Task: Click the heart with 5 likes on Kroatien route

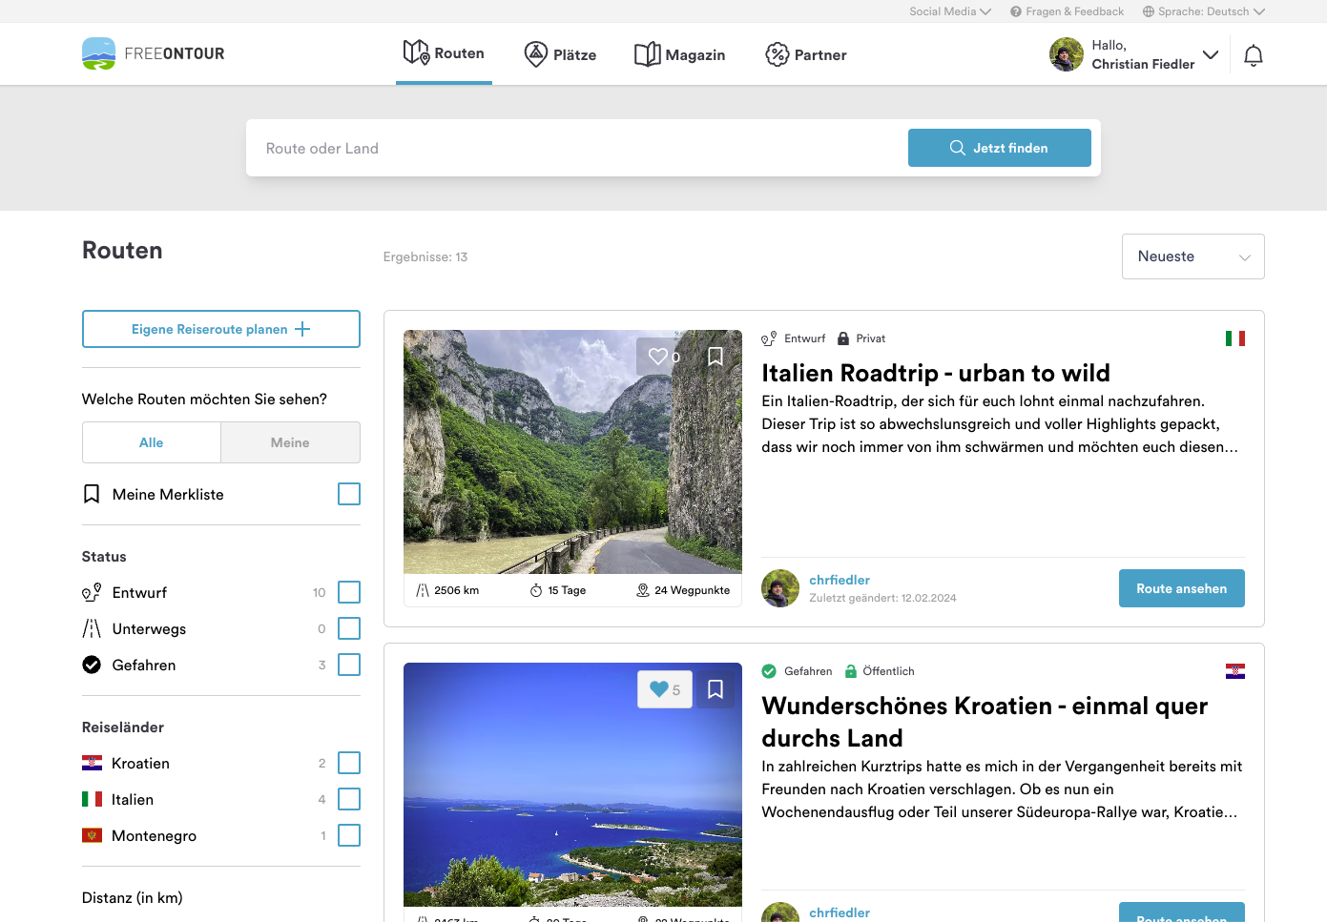Action: click(665, 689)
